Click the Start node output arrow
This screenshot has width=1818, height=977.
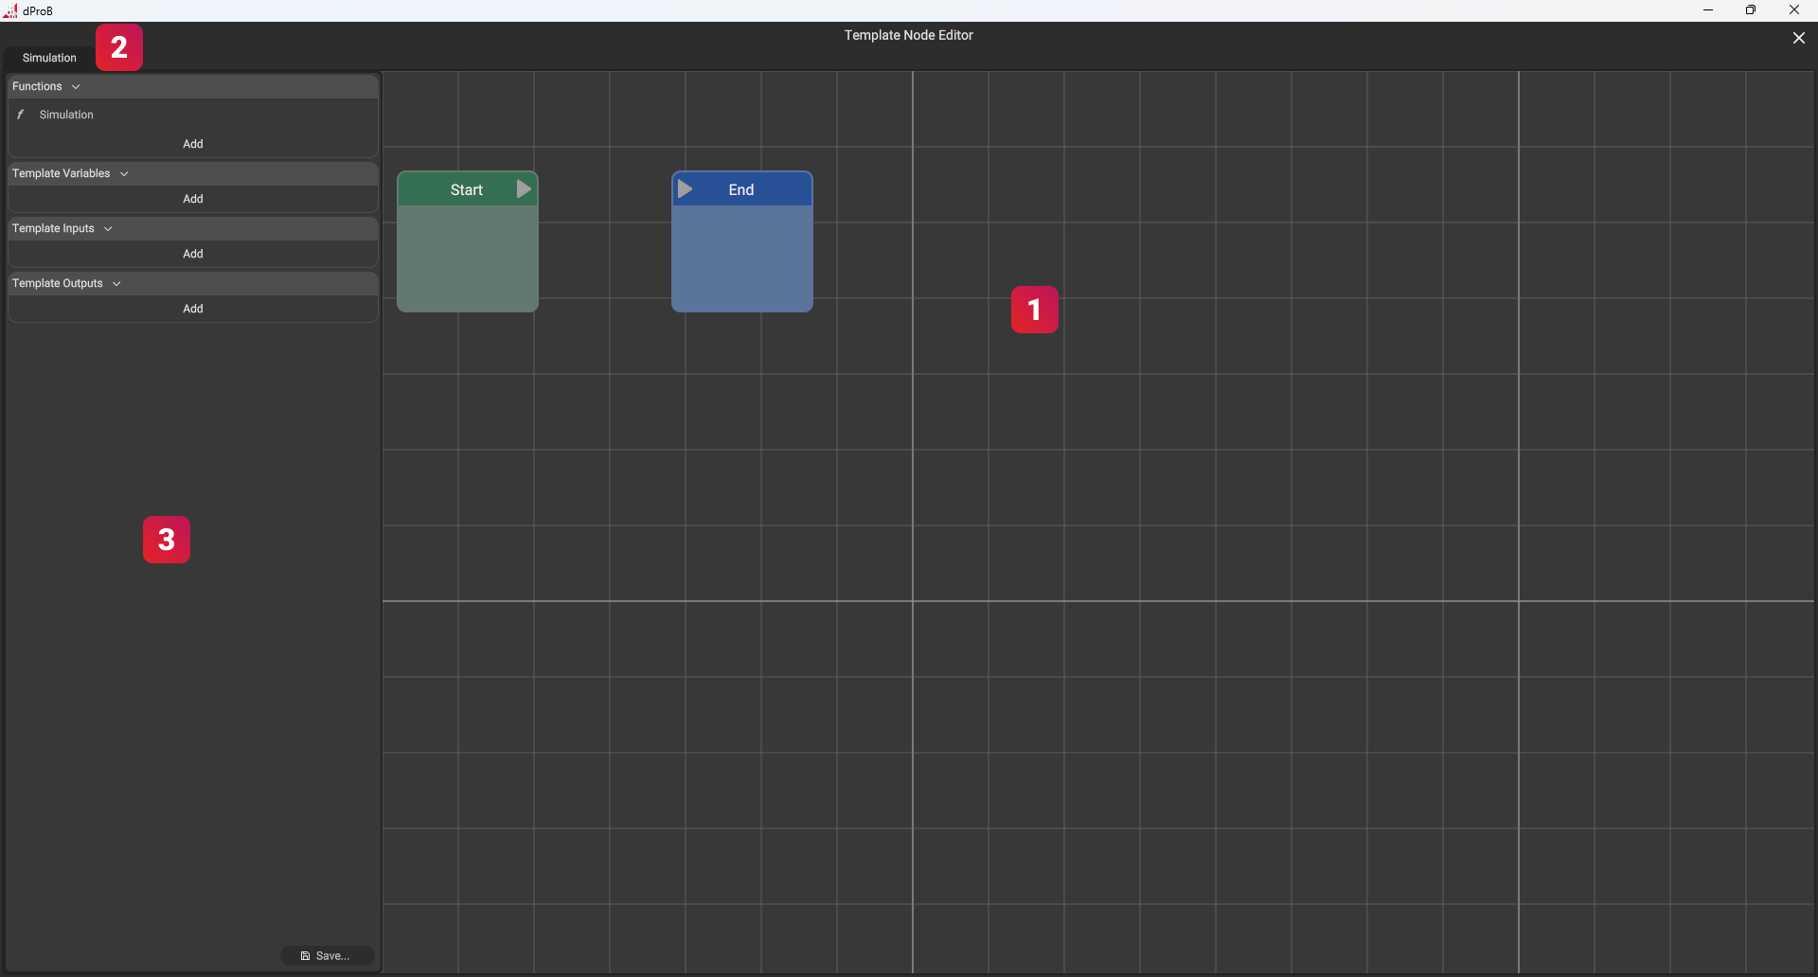pos(524,189)
